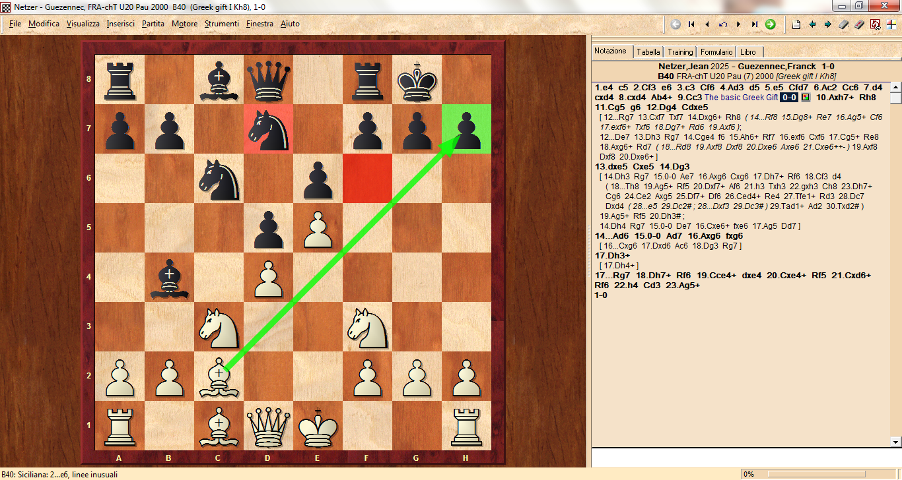Click the green highlighted h7 pawn square

click(x=466, y=129)
